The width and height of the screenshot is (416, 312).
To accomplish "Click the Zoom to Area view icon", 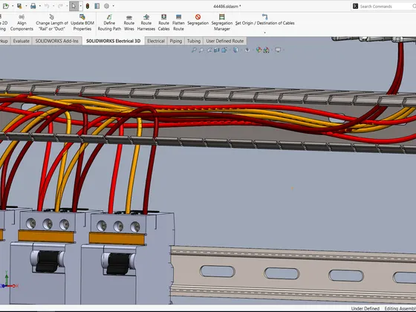I will [201, 50].
